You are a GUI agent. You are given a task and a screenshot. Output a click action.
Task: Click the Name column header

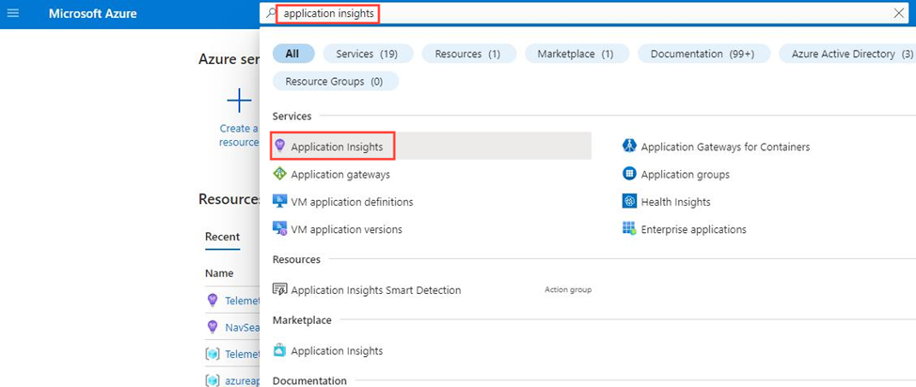(219, 273)
